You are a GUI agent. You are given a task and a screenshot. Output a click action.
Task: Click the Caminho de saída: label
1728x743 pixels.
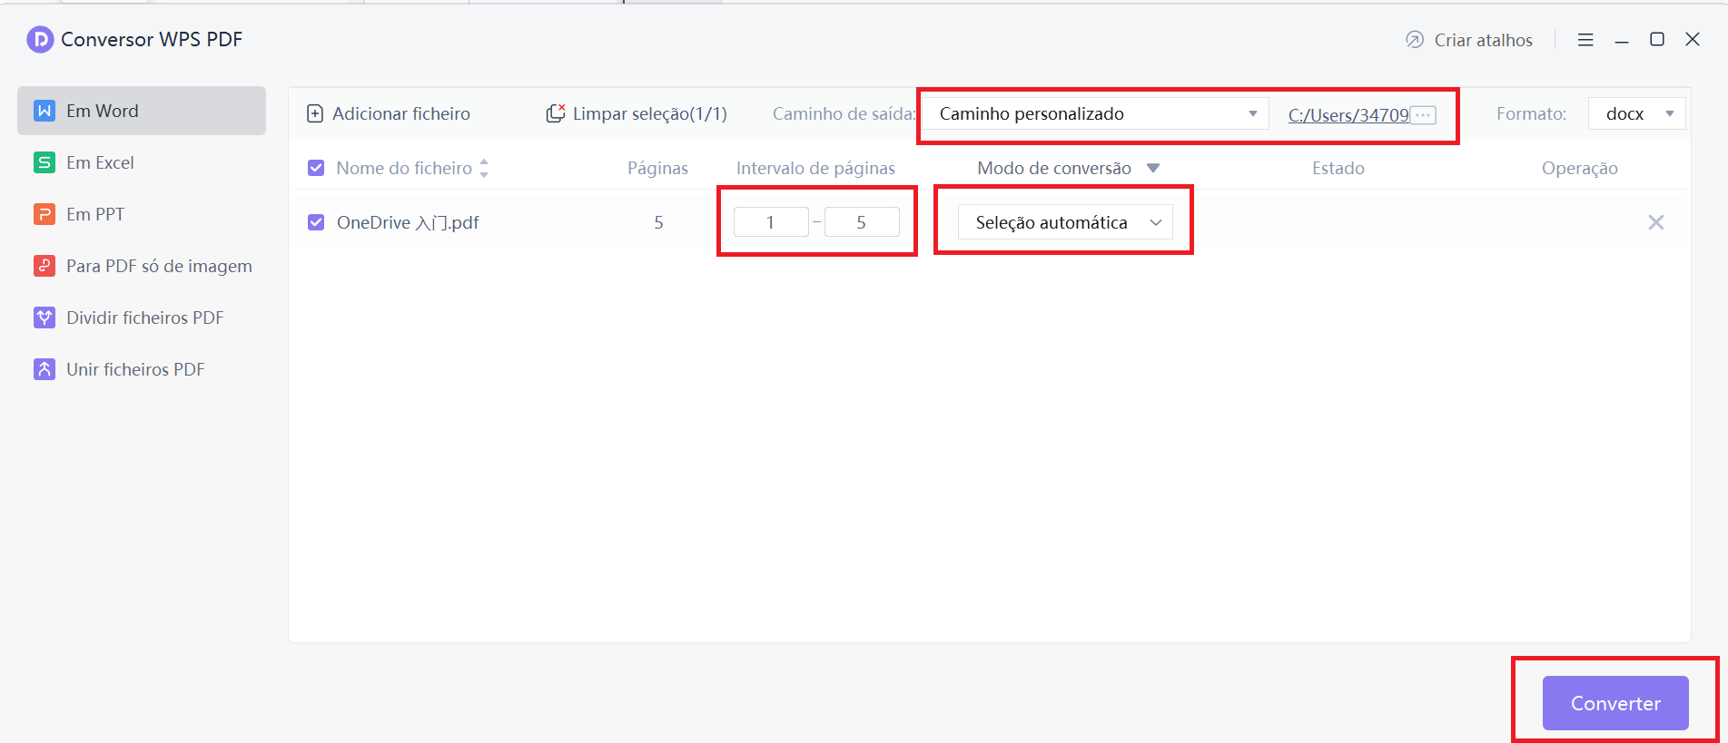tap(844, 113)
